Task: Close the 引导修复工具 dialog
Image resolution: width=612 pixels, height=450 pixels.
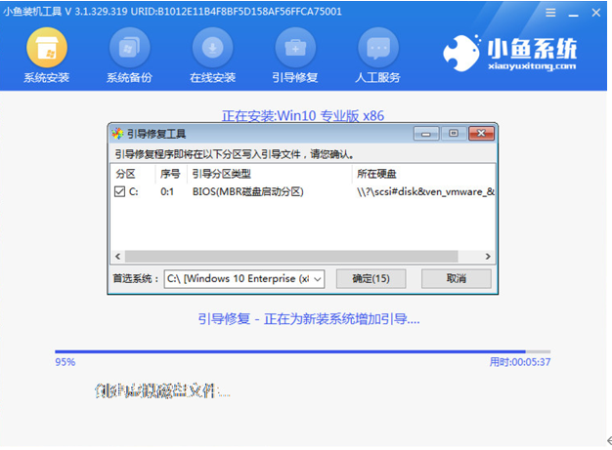Action: [481, 134]
